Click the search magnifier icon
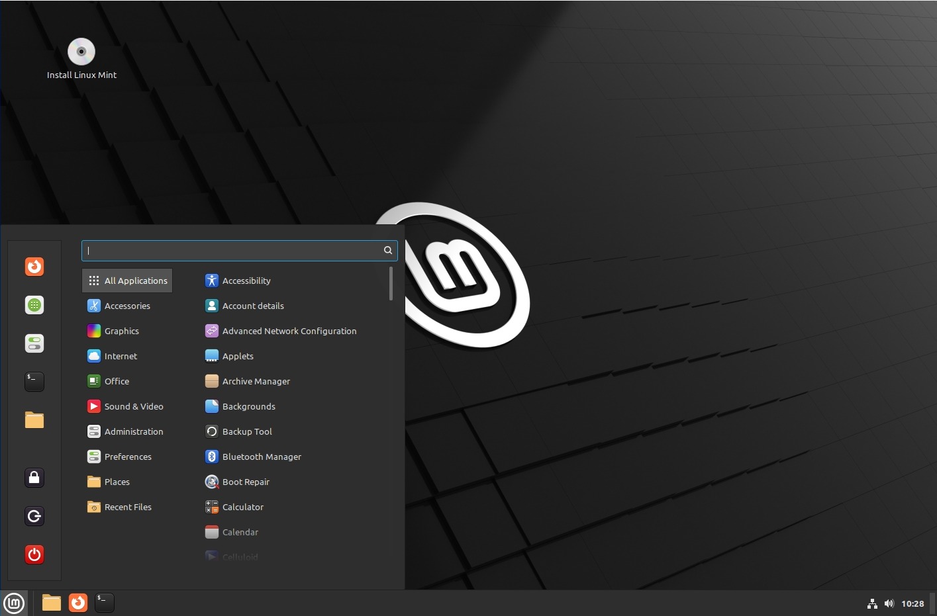This screenshot has height=616, width=937. point(388,250)
